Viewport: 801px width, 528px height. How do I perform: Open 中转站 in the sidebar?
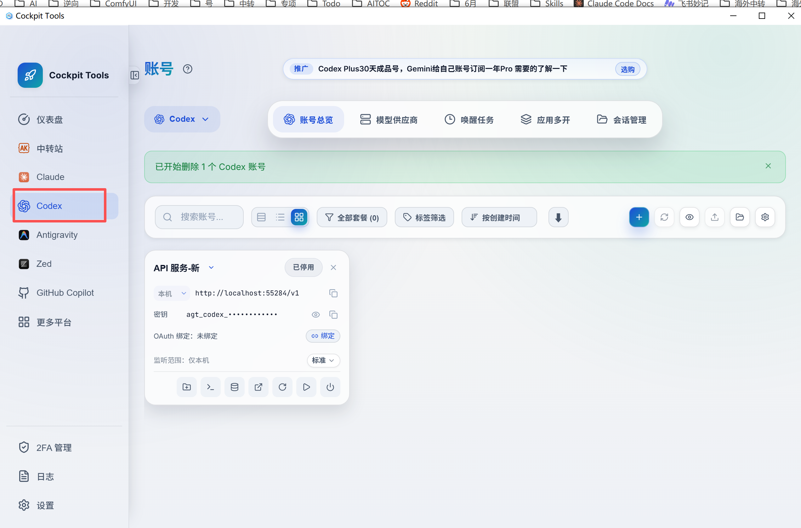(64, 149)
